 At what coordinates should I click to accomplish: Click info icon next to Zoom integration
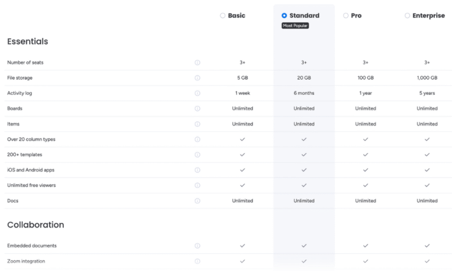(x=198, y=261)
